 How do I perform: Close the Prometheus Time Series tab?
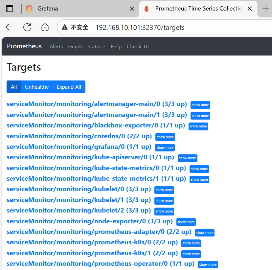tap(250, 9)
